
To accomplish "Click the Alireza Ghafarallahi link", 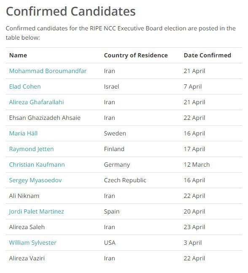I will [37, 102].
